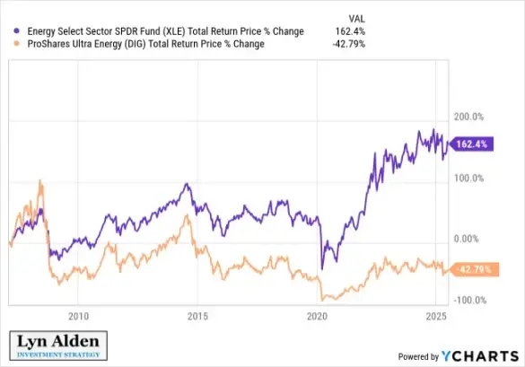Click the ProShares Ultra Energy legend label
This screenshot has width=525, height=367.
tap(145, 44)
